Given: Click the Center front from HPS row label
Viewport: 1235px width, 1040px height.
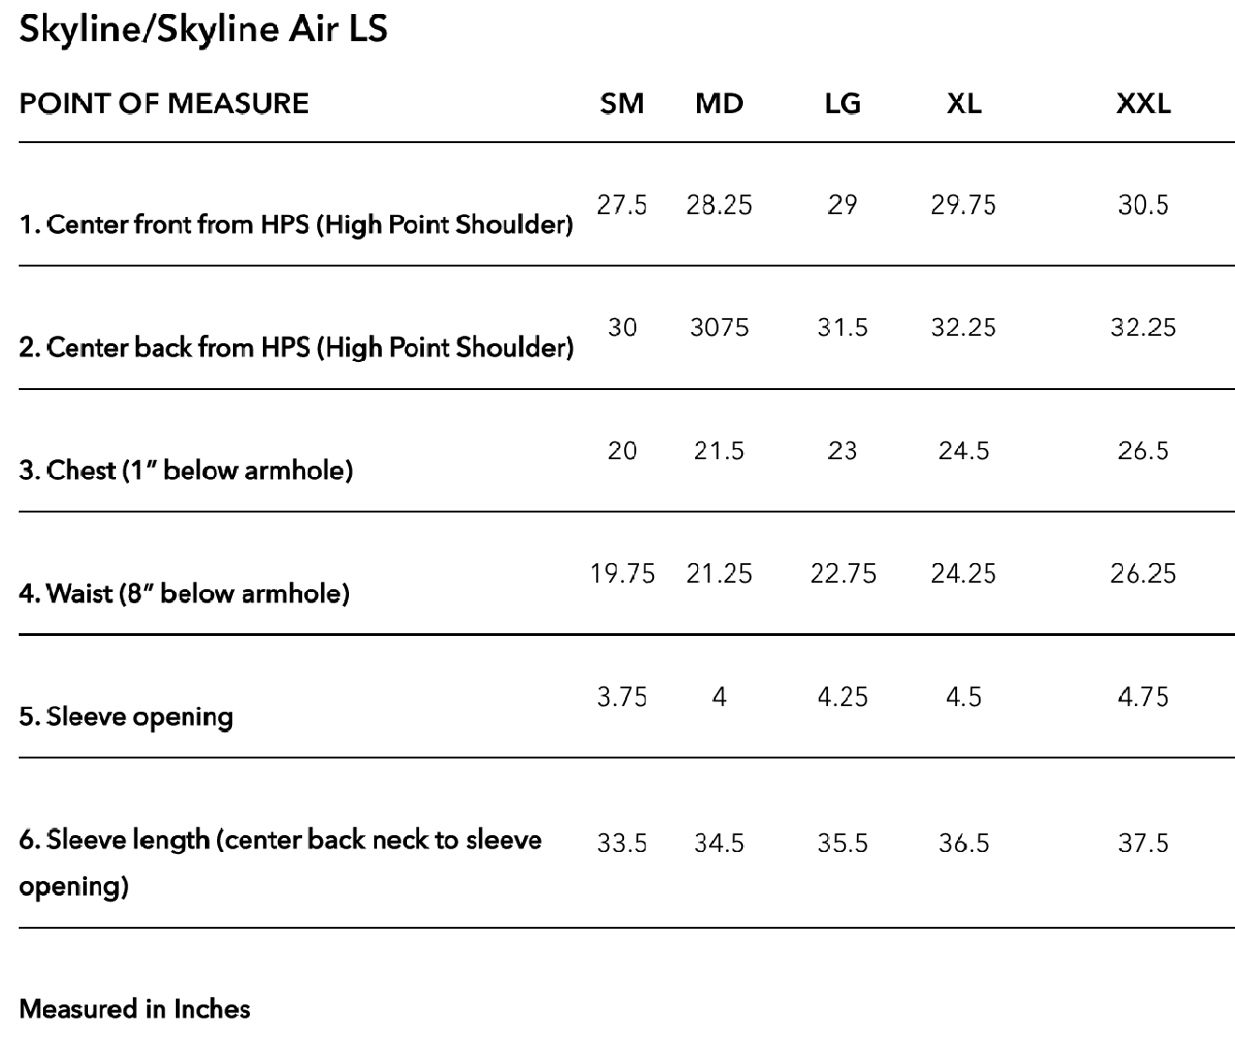Looking at the screenshot, I should pos(296,225).
